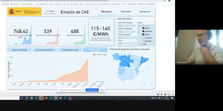223x111 pixels.
Task: Open the PROYECTOS bookmarks folder
Action: tap(132, 4)
